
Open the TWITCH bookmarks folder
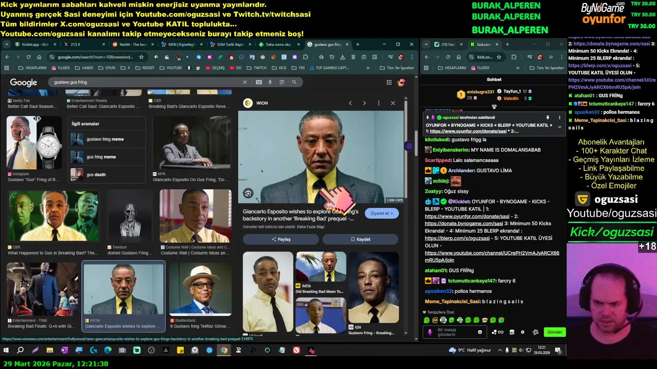coord(256,68)
